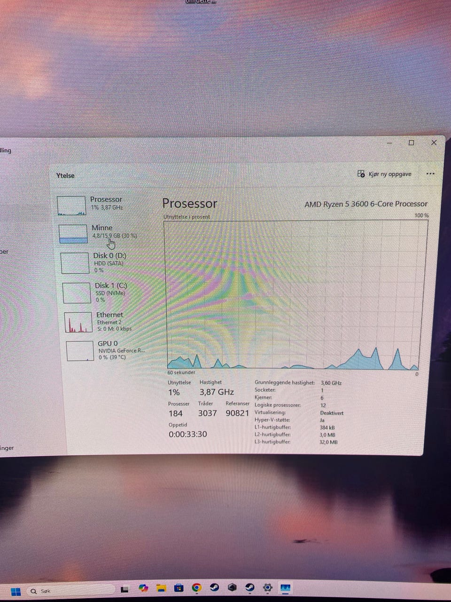Click the Prosessor mini usage graph thumbnail
This screenshot has height=602, width=451.
71,206
